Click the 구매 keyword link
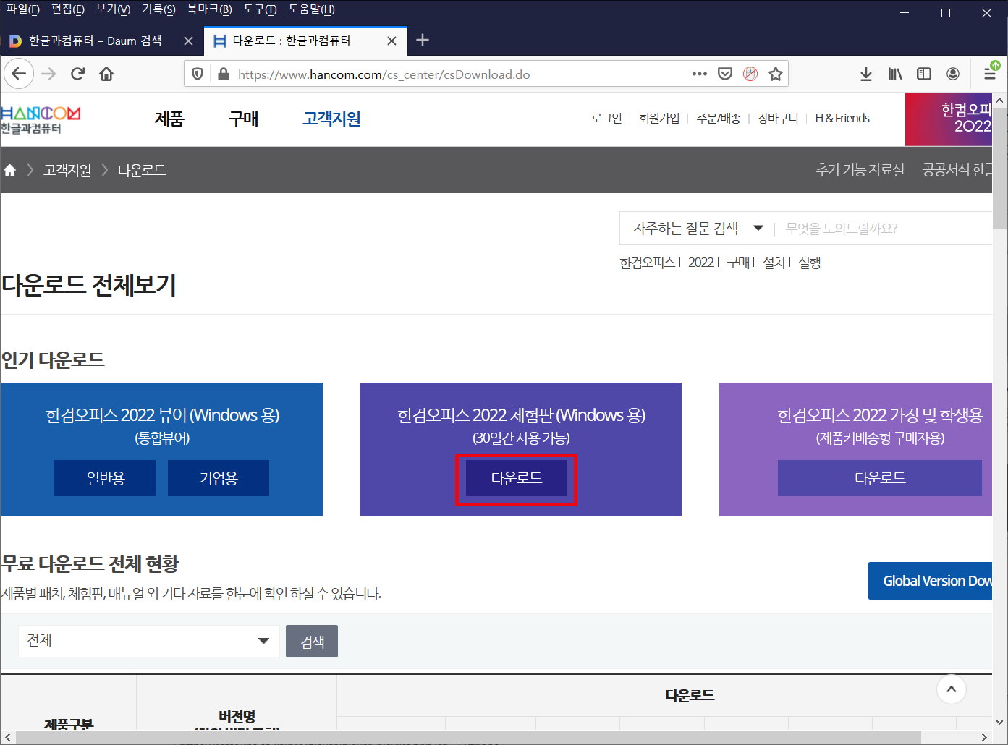The width and height of the screenshot is (1008, 745). (739, 263)
